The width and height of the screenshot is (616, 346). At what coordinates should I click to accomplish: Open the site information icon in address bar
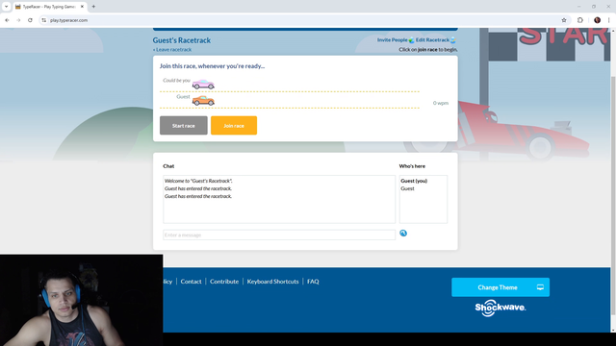pyautogui.click(x=43, y=20)
